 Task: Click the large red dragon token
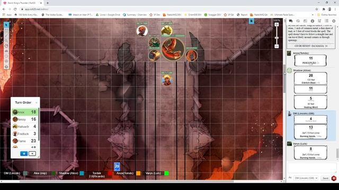(x=173, y=49)
